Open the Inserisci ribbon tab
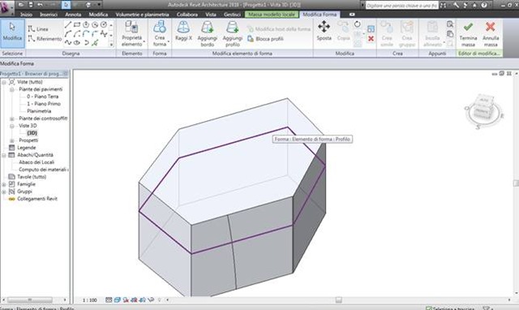The image size is (519, 310). tap(49, 15)
